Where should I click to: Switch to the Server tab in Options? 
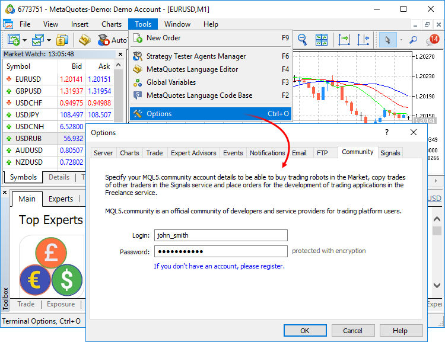click(103, 153)
